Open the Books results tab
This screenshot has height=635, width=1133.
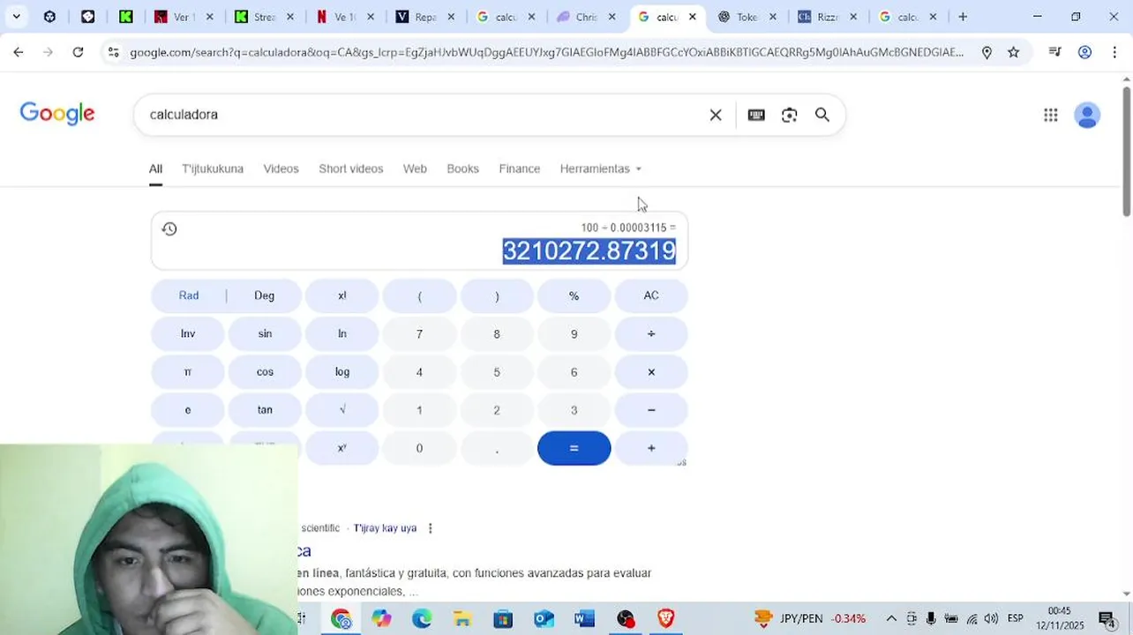(462, 168)
